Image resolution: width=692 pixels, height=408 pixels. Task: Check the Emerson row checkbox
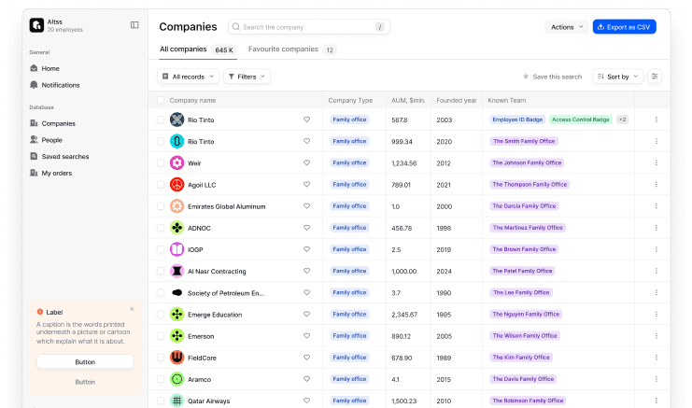(x=161, y=336)
